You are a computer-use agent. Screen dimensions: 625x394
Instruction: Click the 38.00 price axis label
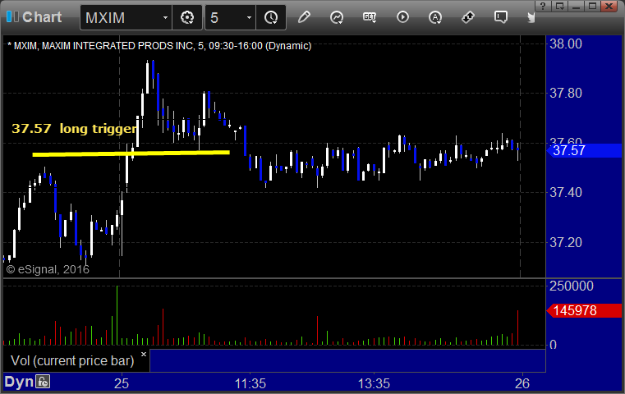566,44
